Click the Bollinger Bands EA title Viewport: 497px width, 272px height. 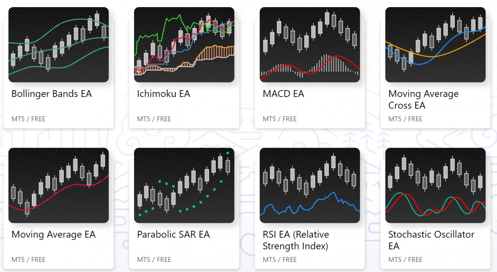click(52, 94)
